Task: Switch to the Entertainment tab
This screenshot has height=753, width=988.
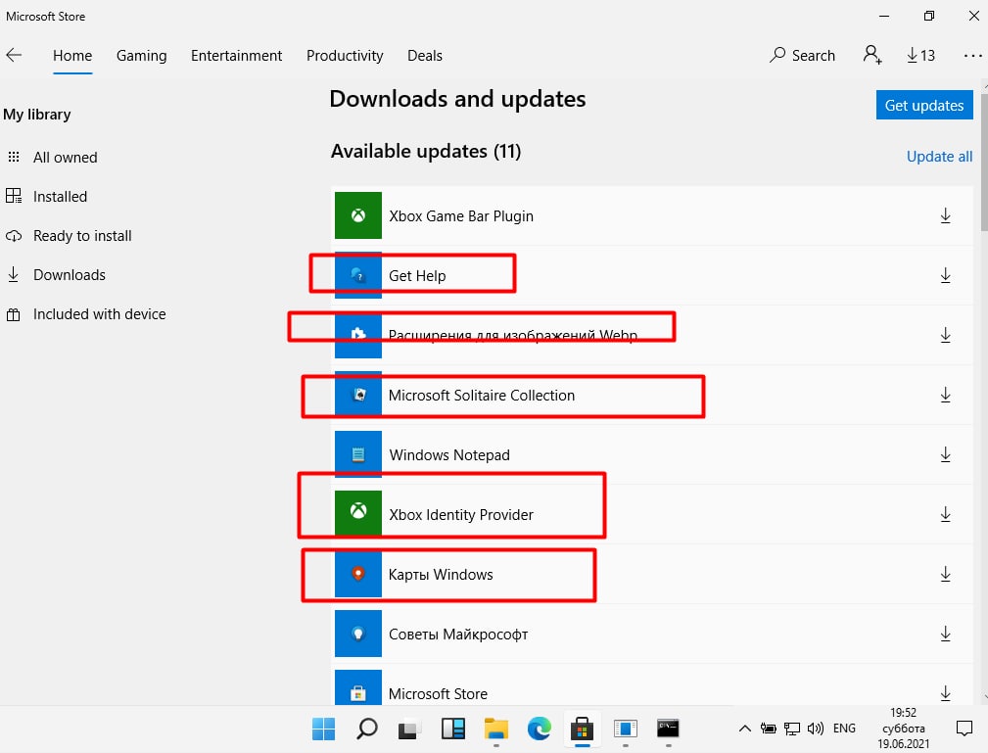Action: pos(236,56)
